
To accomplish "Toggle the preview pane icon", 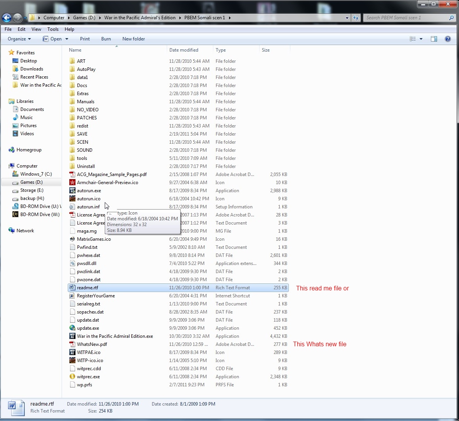I will click(x=434, y=39).
